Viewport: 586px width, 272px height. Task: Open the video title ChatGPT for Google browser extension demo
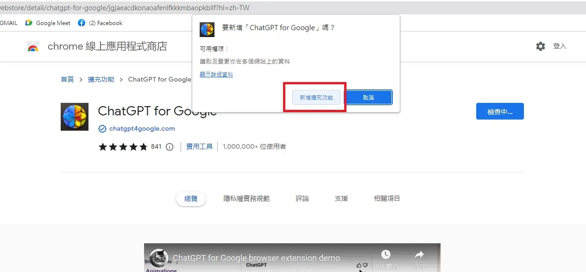[x=257, y=258]
